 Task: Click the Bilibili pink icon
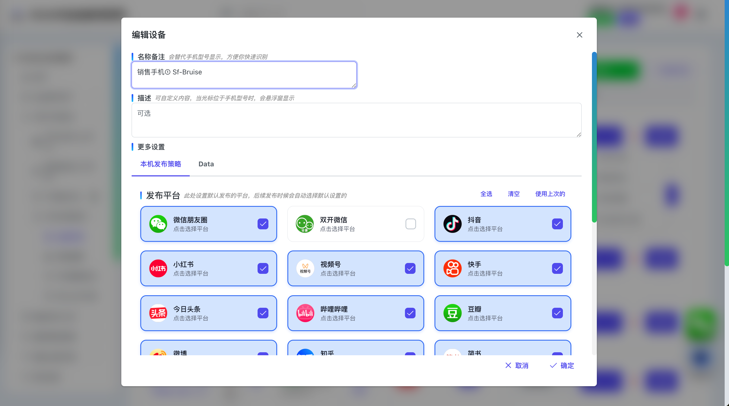pos(305,313)
